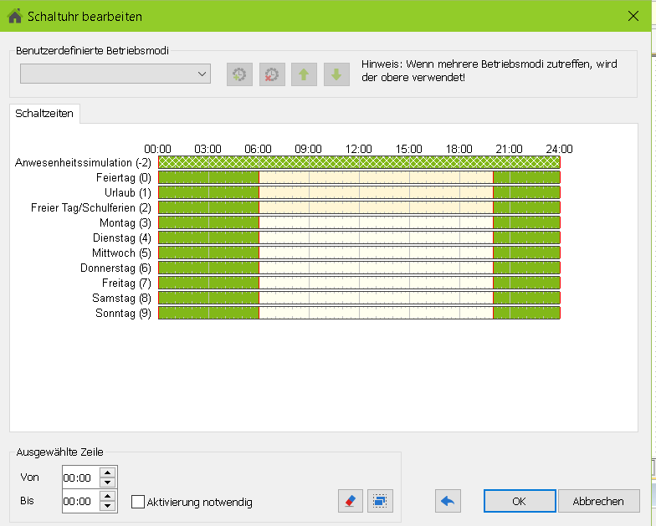
Task: Click the delete operating mode icon
Action: [x=272, y=74]
